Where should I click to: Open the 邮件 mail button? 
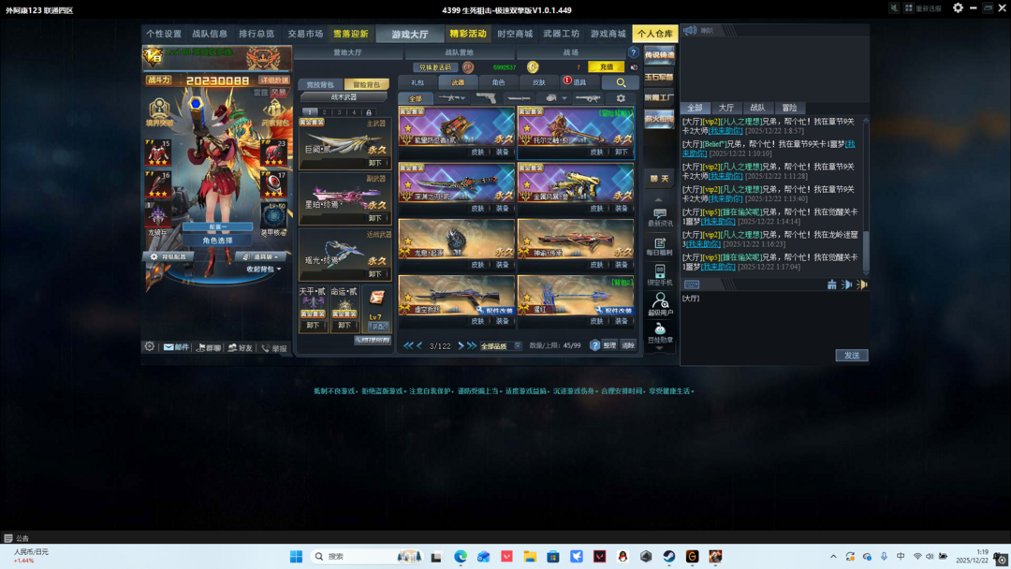click(175, 347)
